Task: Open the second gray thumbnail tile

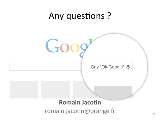Action: (x=55, y=90)
